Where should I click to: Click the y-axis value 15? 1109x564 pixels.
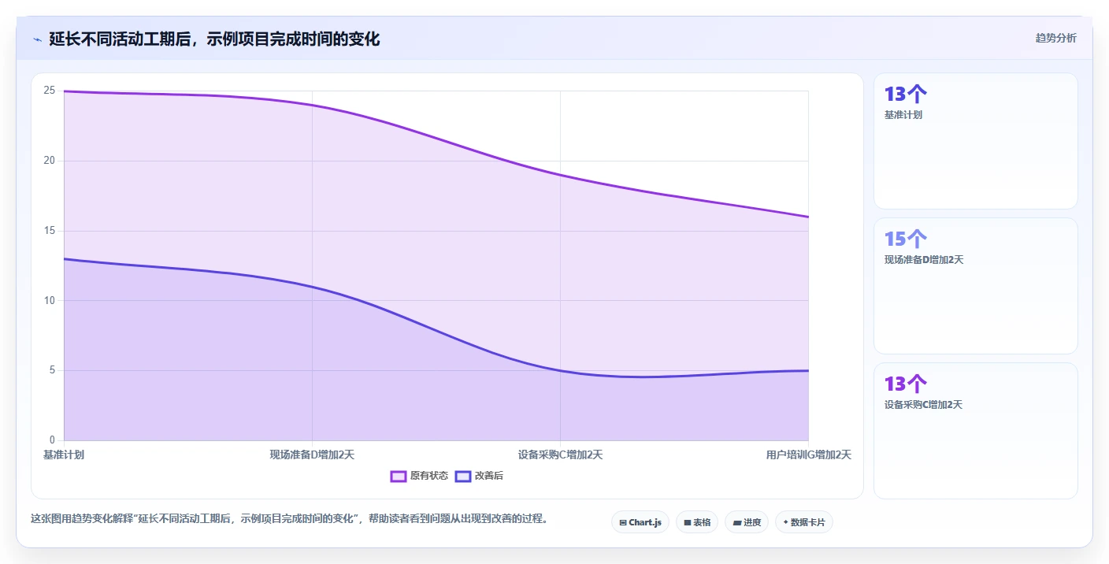tap(50, 231)
